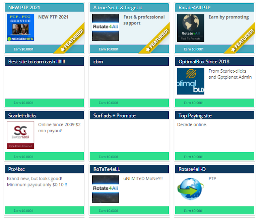
Task: Click Earn $0.0001 under Top Paying site
Action: 214,156
